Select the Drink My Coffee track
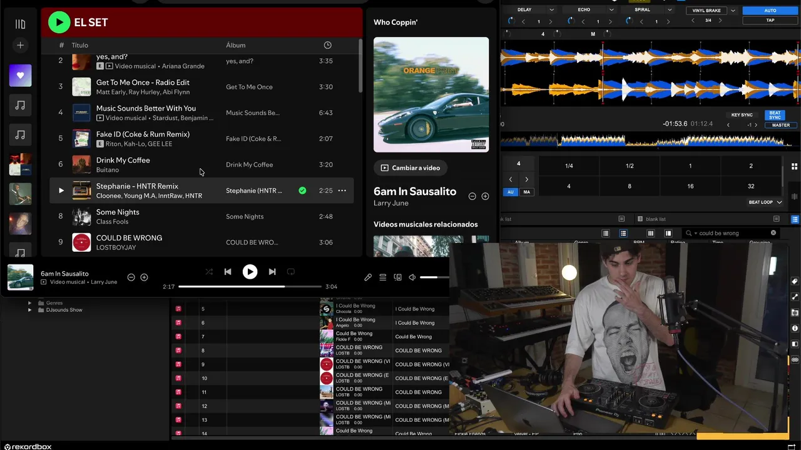Image resolution: width=801 pixels, height=450 pixels. point(202,164)
